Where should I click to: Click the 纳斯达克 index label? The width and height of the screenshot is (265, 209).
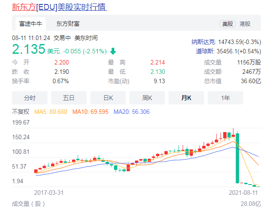click(x=203, y=42)
